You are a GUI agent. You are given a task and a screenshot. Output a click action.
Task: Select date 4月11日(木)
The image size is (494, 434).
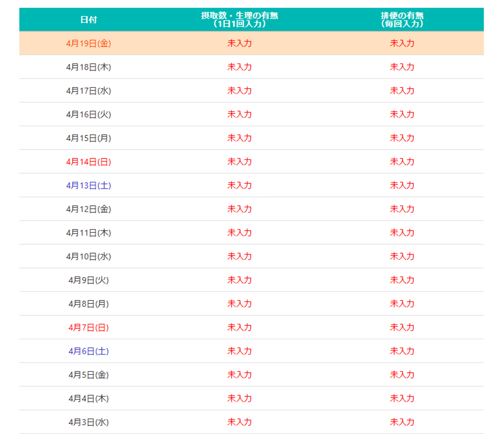click(x=88, y=233)
